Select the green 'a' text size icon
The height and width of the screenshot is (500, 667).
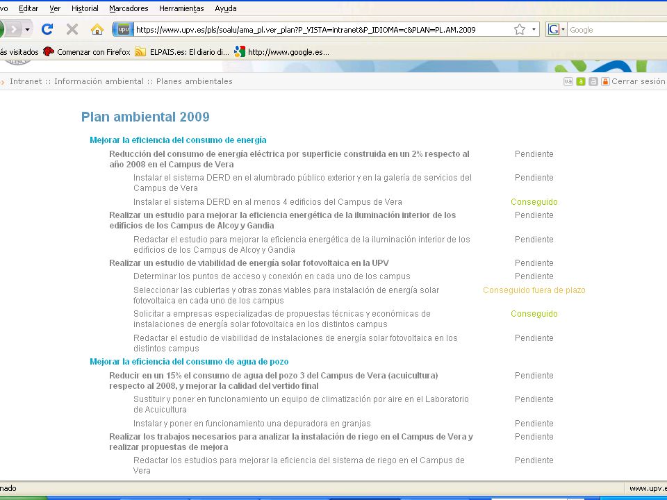pyautogui.click(x=580, y=81)
